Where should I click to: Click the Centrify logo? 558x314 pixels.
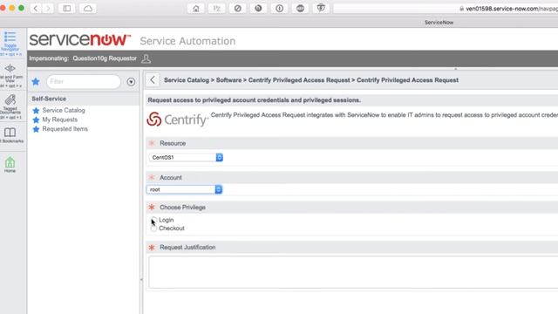(x=177, y=119)
